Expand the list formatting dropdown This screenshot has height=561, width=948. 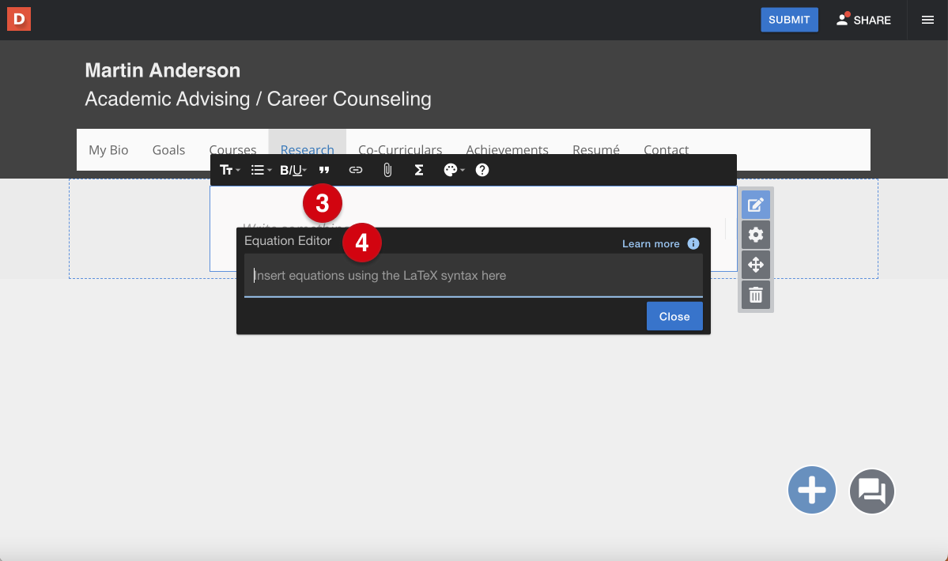point(261,170)
